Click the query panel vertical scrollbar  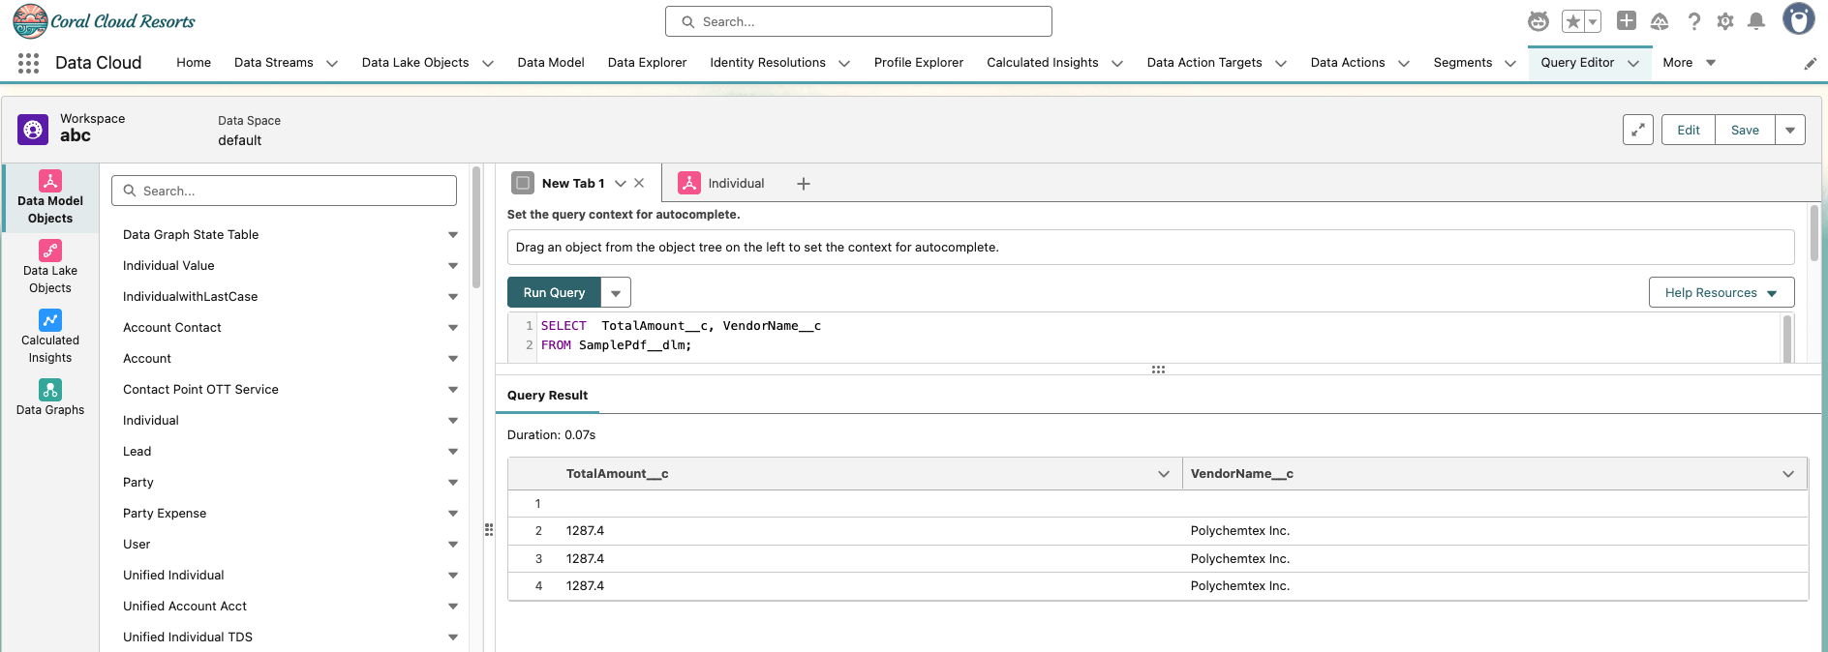[x=1814, y=233]
